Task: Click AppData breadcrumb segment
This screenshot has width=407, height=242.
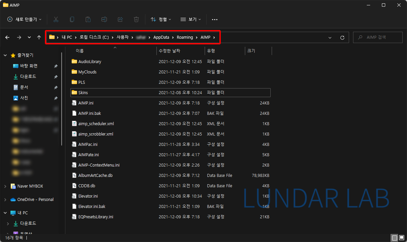Action: (161, 37)
